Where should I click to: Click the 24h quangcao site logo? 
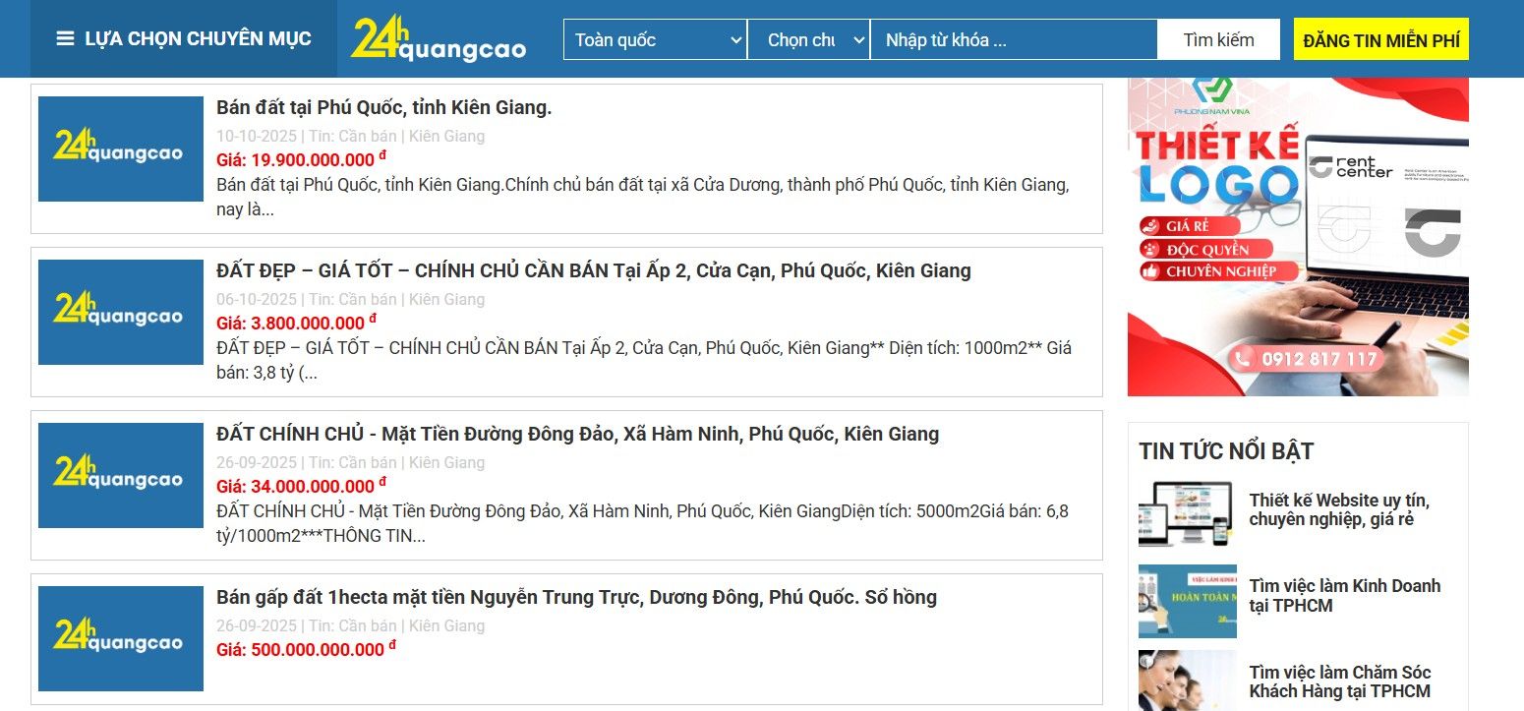click(438, 38)
